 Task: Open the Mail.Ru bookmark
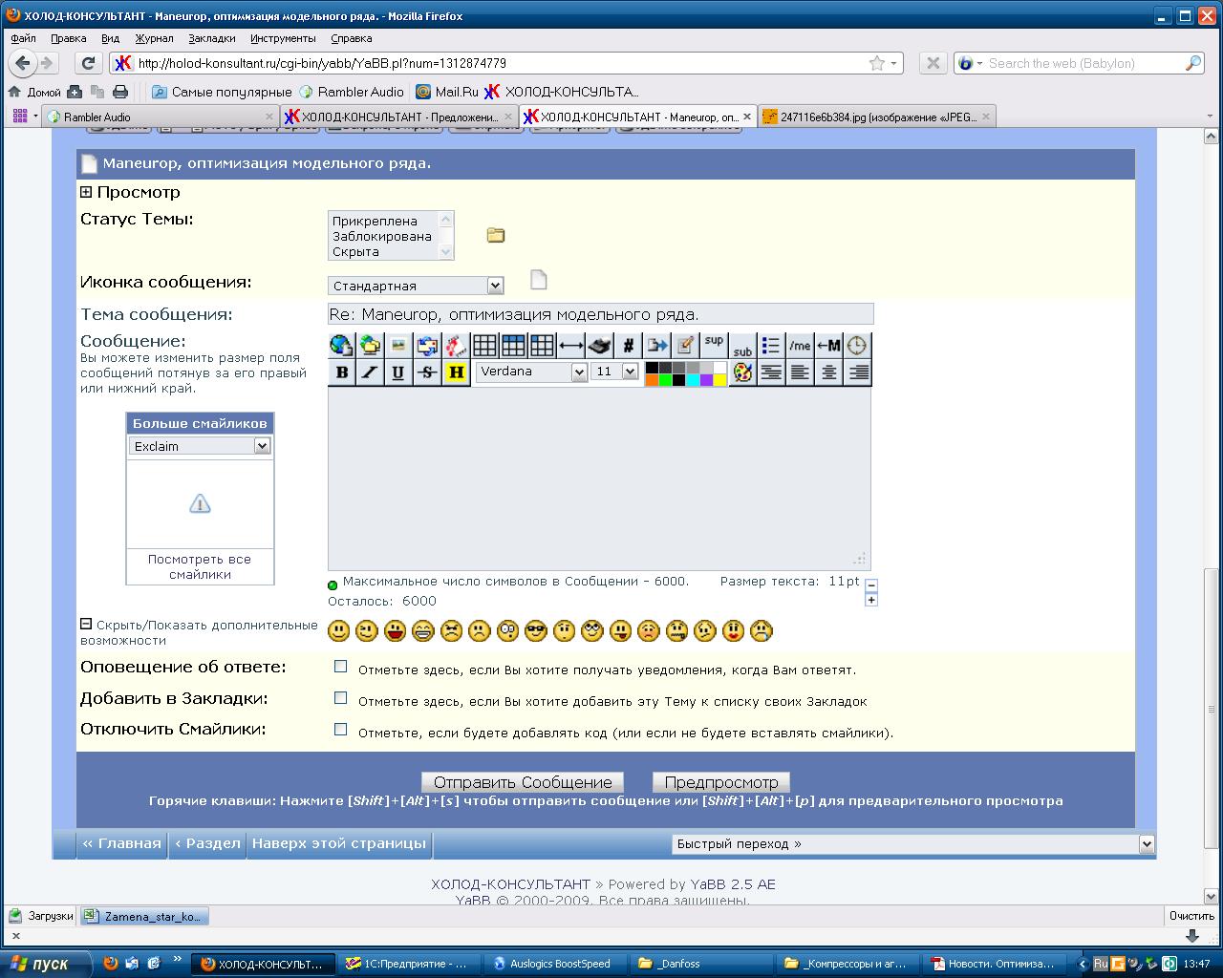447,92
